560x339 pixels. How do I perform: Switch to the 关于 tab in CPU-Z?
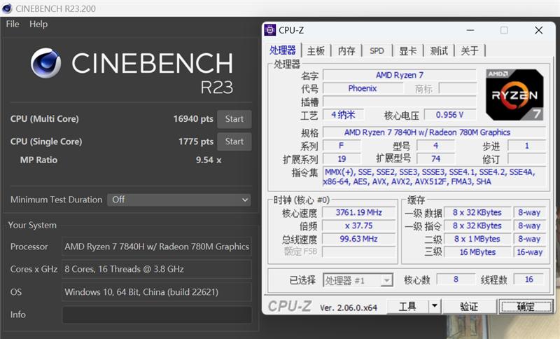470,51
